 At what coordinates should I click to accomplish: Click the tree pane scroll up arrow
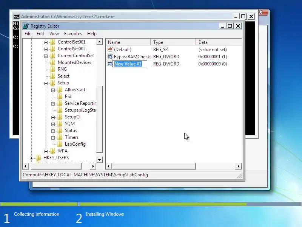pos(99,42)
